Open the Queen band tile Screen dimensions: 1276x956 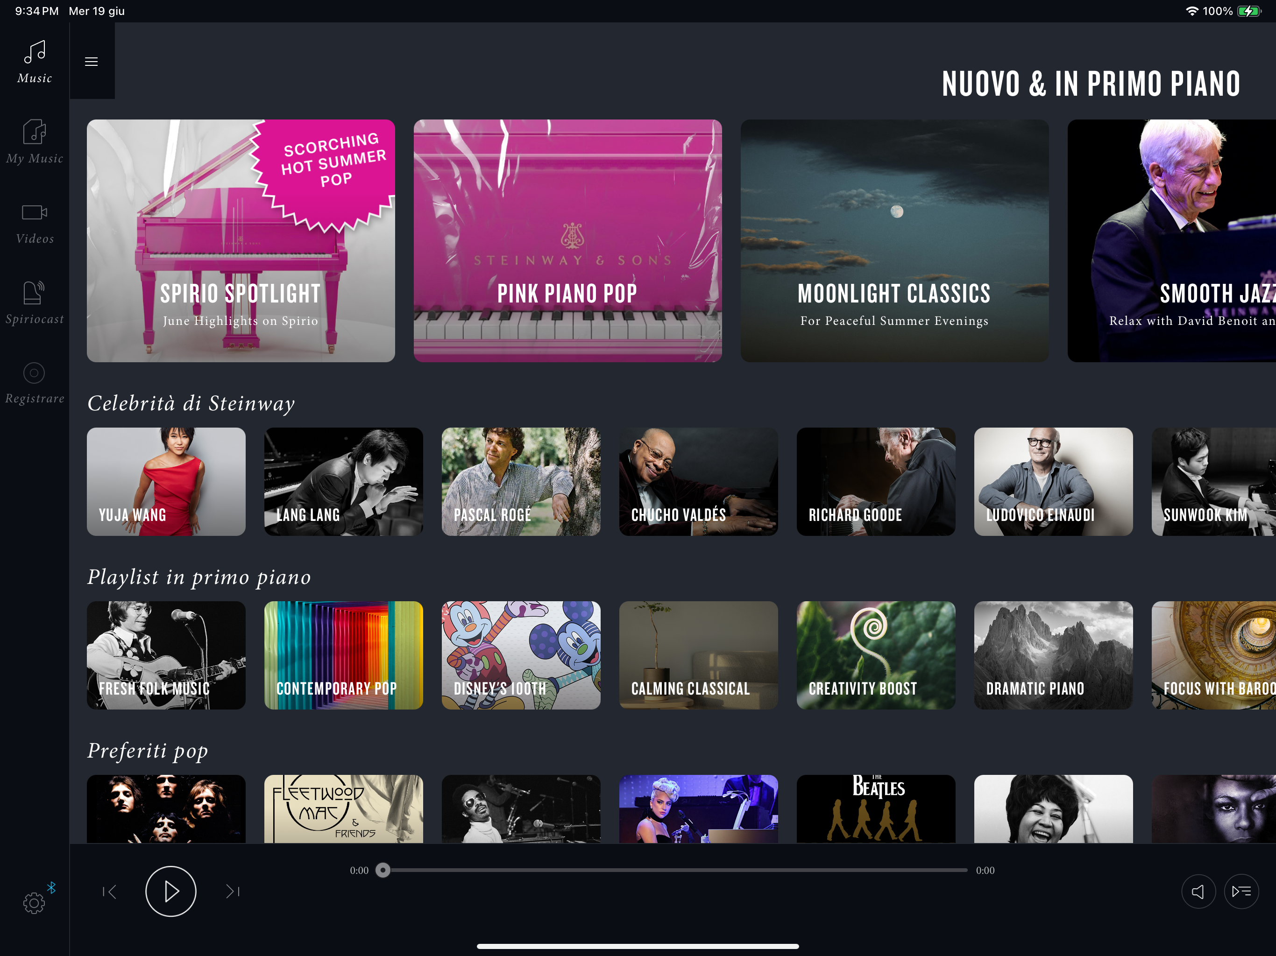click(x=166, y=809)
